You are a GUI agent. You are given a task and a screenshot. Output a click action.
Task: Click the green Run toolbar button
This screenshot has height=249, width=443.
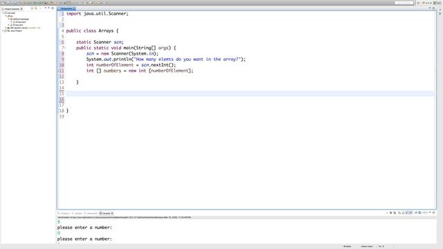click(x=39, y=3)
